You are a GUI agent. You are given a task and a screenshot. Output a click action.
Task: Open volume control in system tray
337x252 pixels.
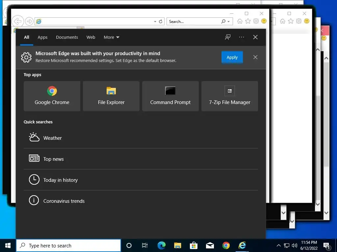click(x=295, y=245)
